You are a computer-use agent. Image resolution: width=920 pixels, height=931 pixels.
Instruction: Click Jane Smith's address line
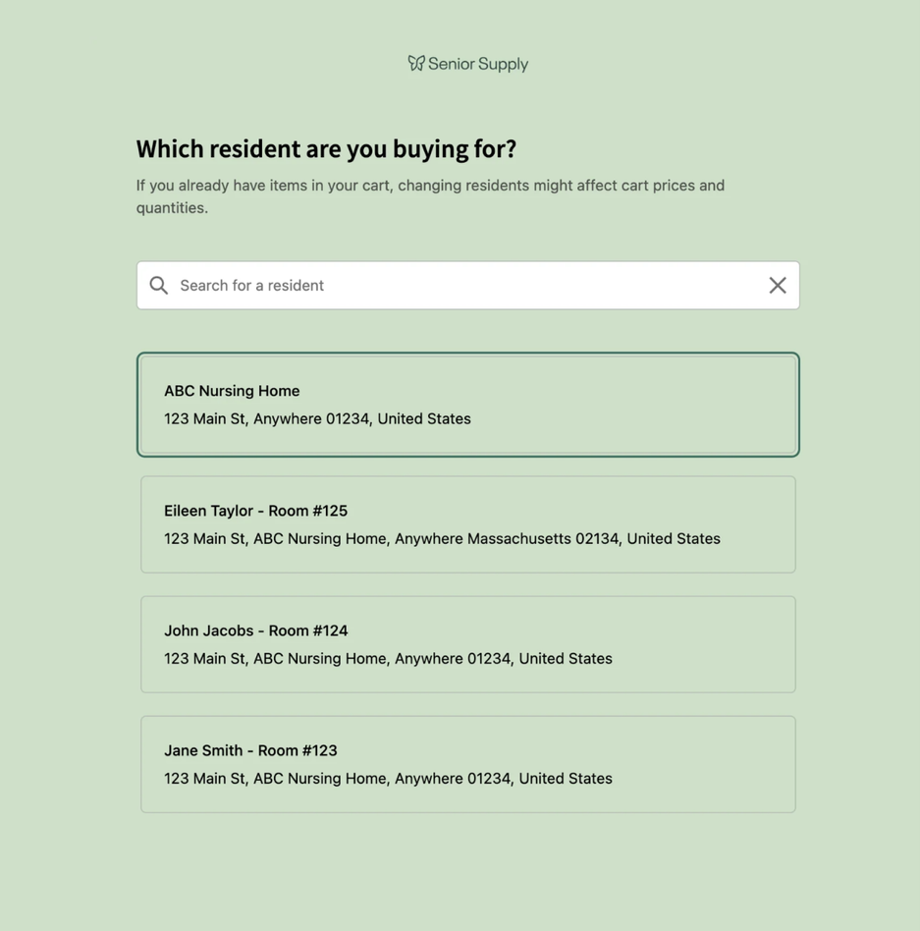pos(388,778)
